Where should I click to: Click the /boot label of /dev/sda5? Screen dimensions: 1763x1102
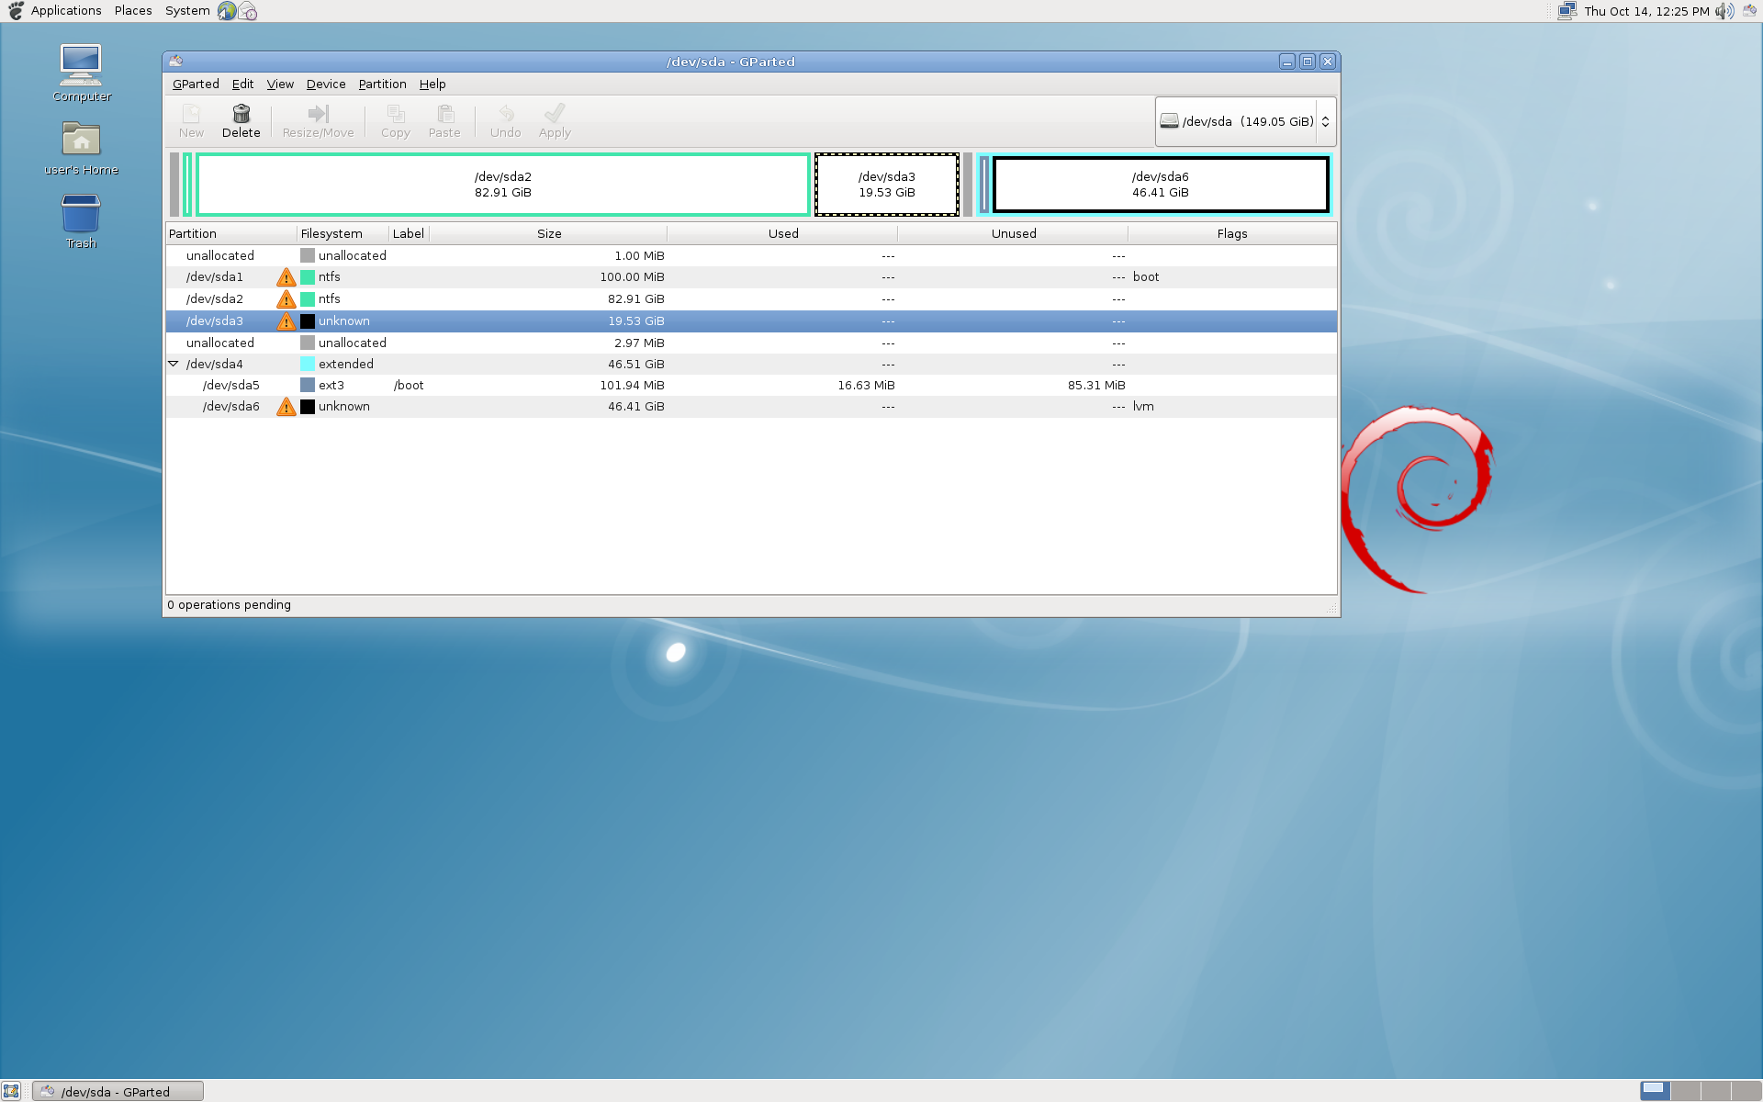click(x=409, y=386)
